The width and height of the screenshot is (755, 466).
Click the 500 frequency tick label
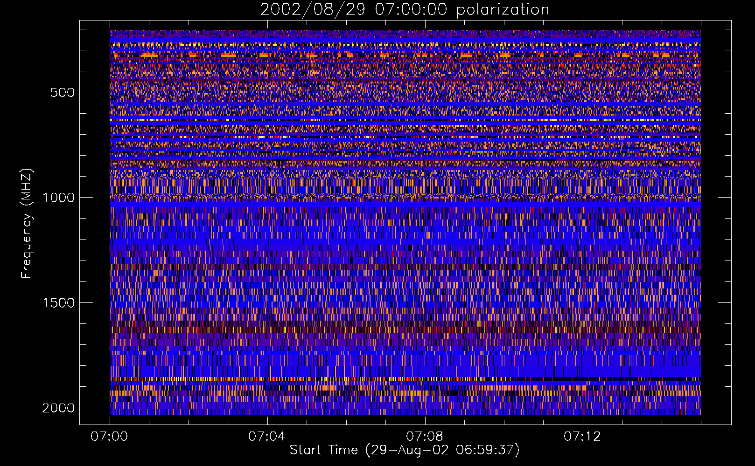pyautogui.click(x=63, y=92)
